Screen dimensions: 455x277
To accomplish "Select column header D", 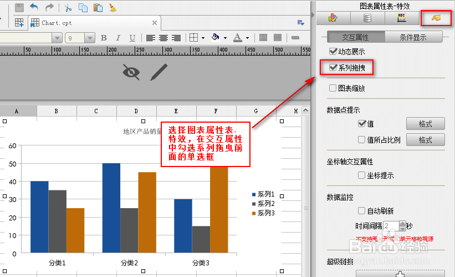I will pyautogui.click(x=136, y=111).
